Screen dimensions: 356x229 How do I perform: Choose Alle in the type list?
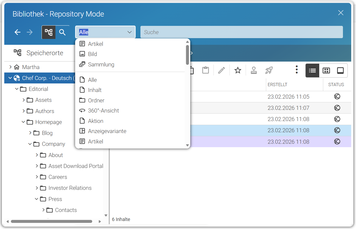130,80
